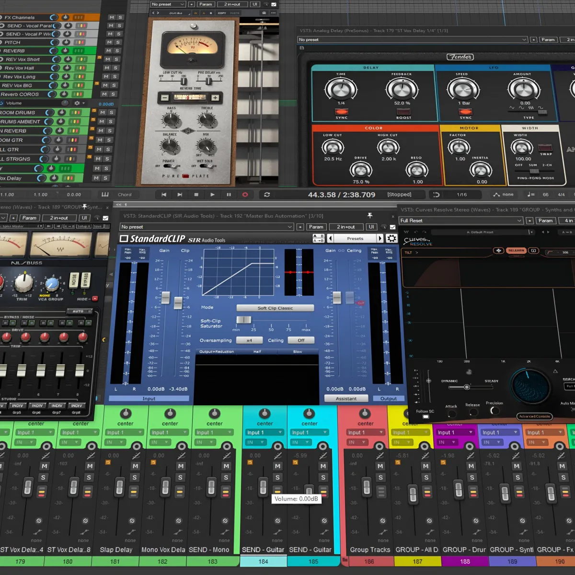This screenshot has width=575, height=575.
Task: Jump to project start in transport
Action: click(x=164, y=195)
